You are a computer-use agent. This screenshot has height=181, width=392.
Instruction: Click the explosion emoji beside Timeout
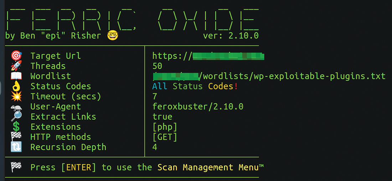coord(16,96)
